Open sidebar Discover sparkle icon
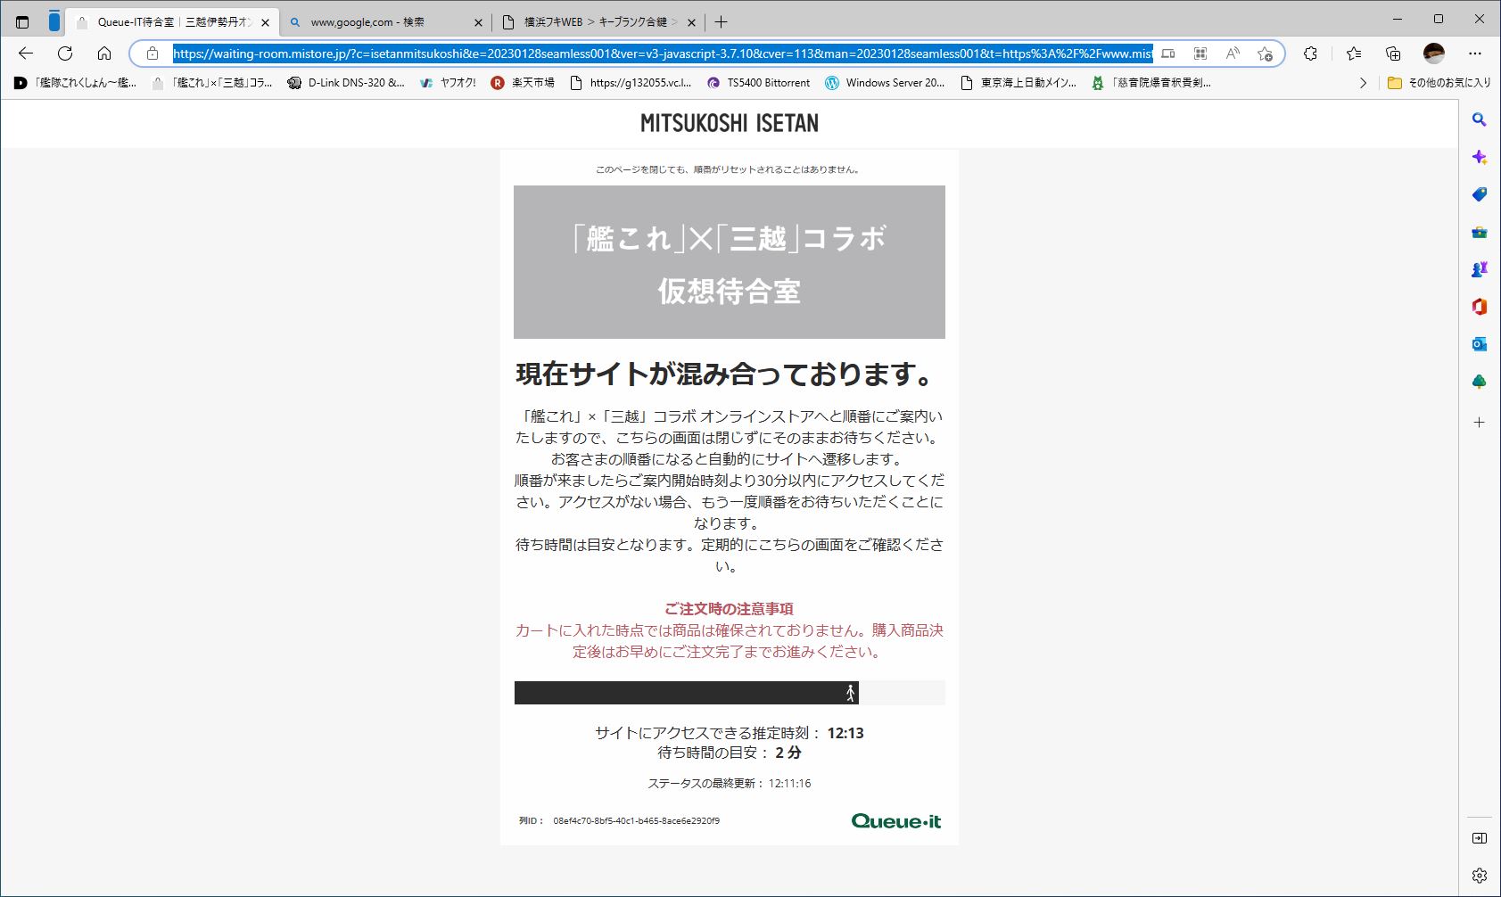This screenshot has width=1501, height=897. pyautogui.click(x=1480, y=157)
